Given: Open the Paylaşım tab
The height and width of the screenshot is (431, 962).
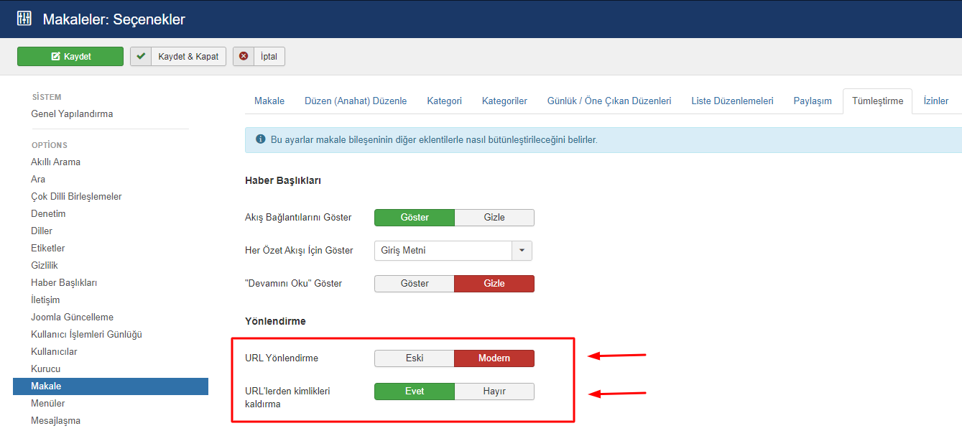Looking at the screenshot, I should click(812, 101).
